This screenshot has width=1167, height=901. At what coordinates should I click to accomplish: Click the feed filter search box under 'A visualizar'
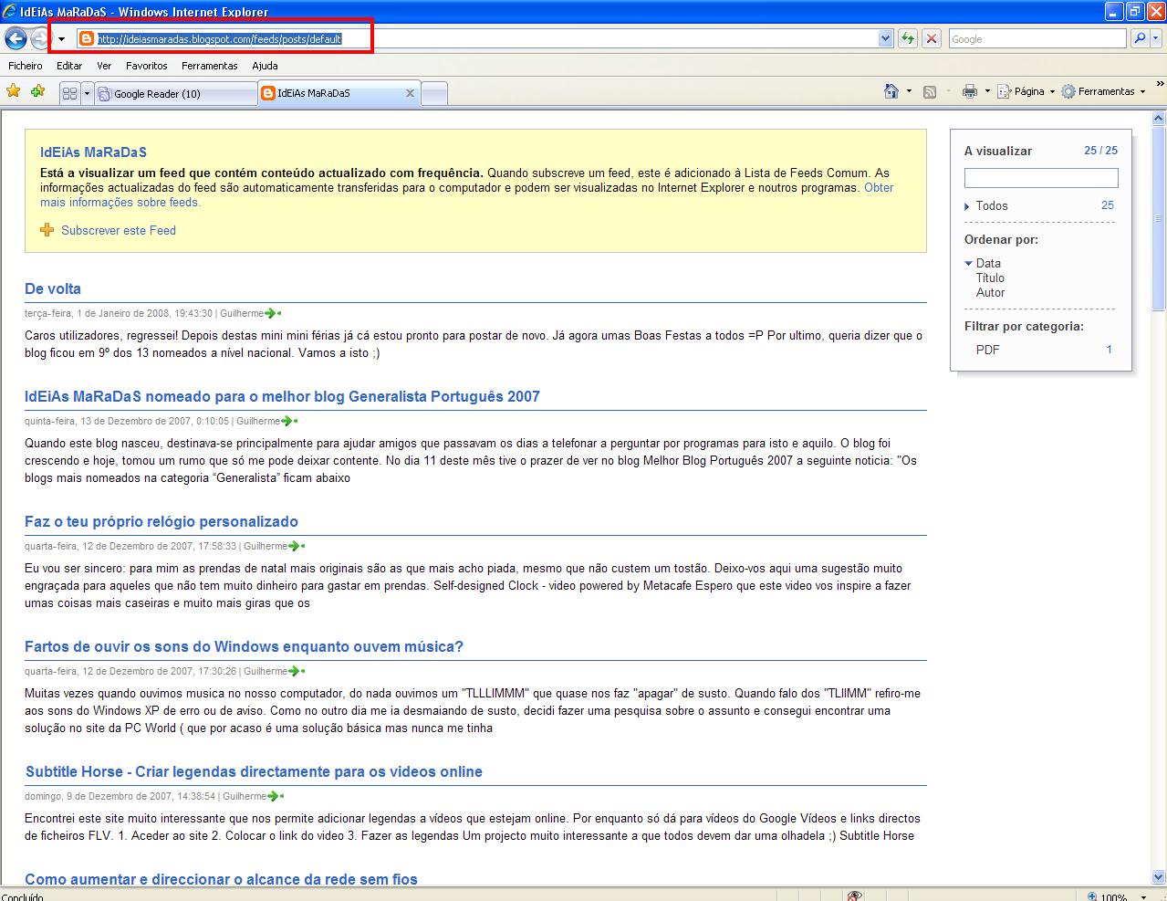1041,178
